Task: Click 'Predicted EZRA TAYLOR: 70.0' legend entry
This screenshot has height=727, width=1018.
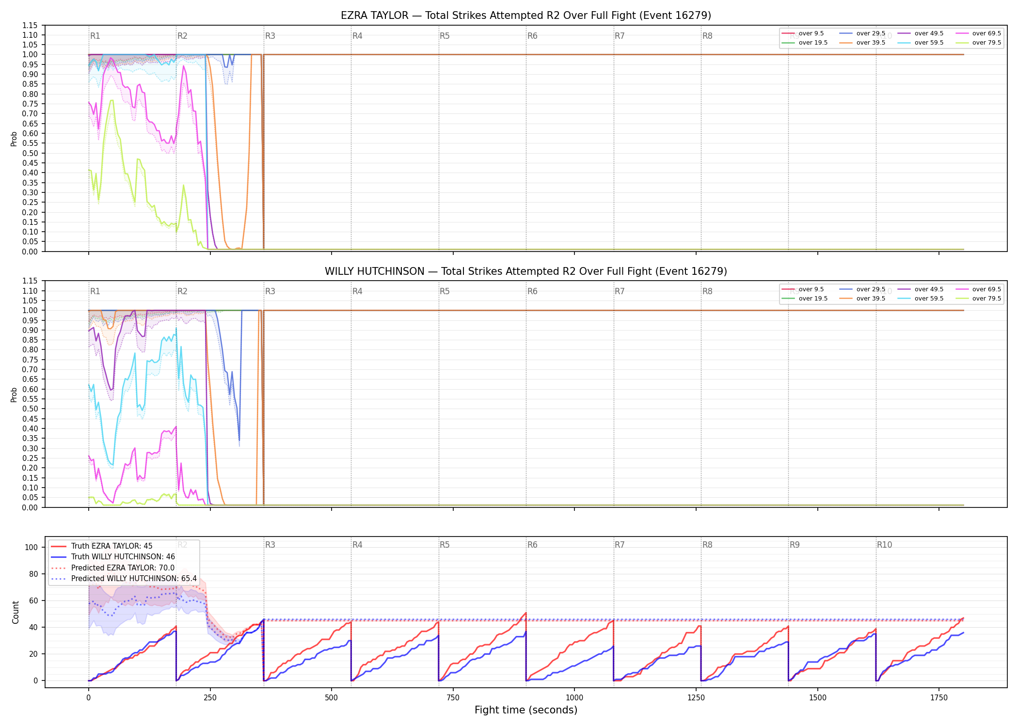Action: tap(112, 568)
